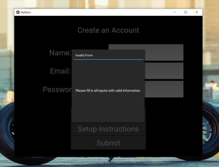This screenshot has height=167, width=219.
Task: Click the Kivy app icon in title bar
Action: (18, 12)
